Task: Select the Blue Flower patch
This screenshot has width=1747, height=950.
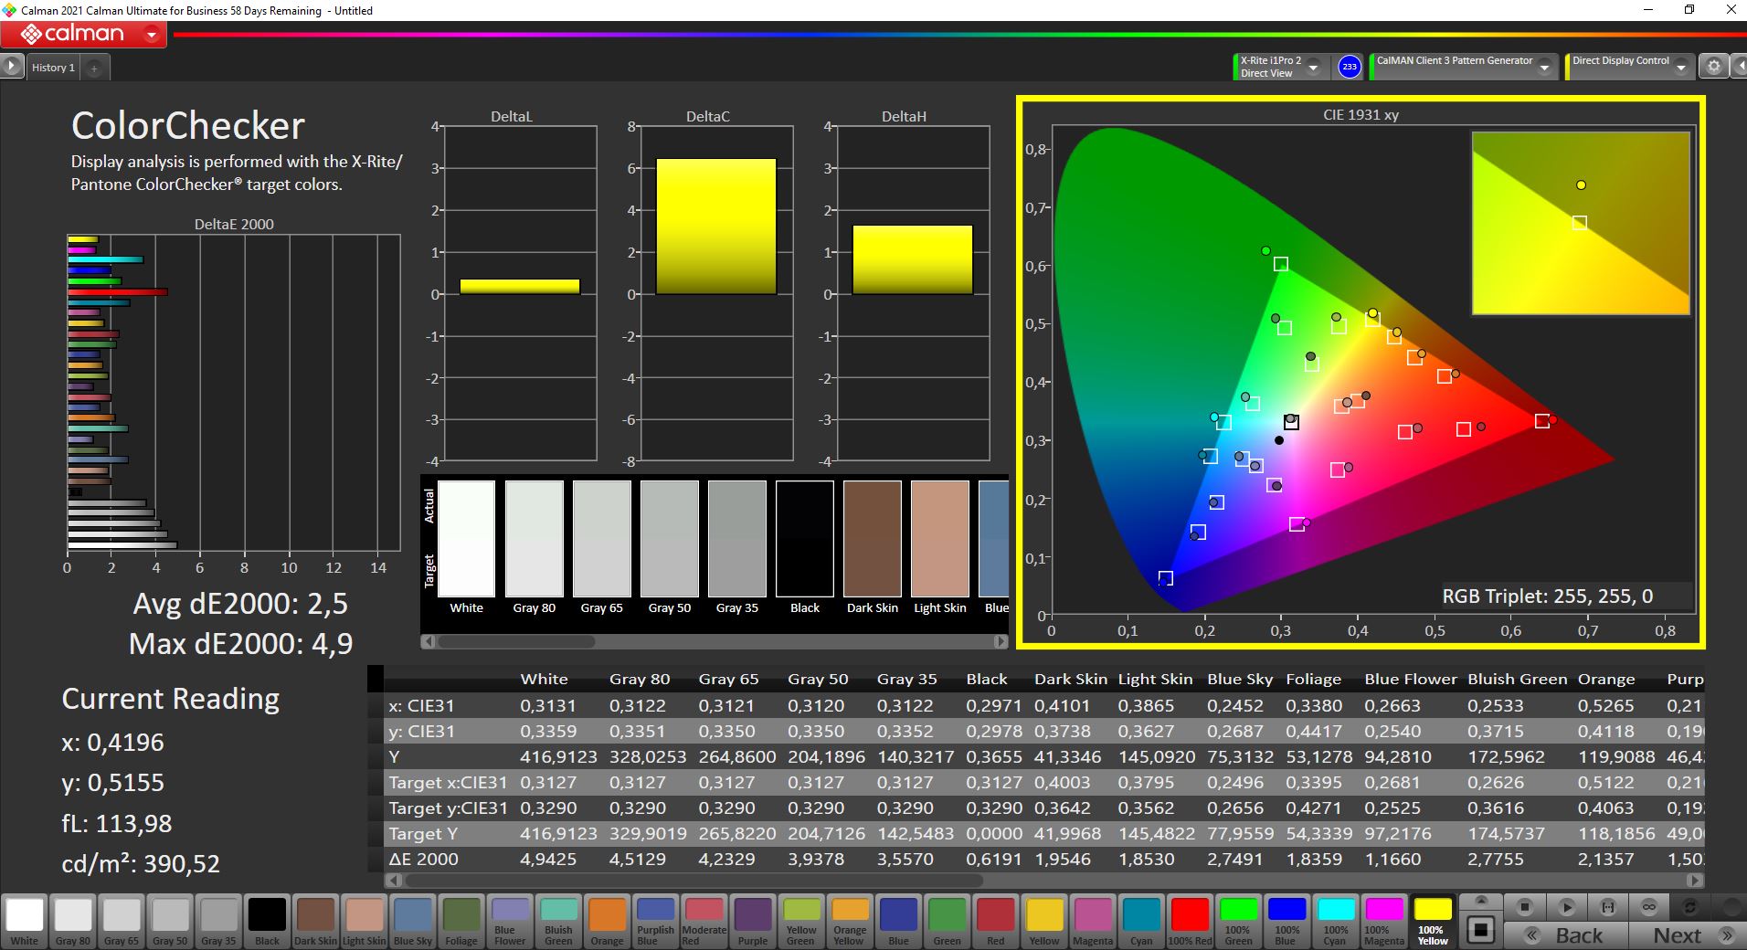Action: pos(510,921)
